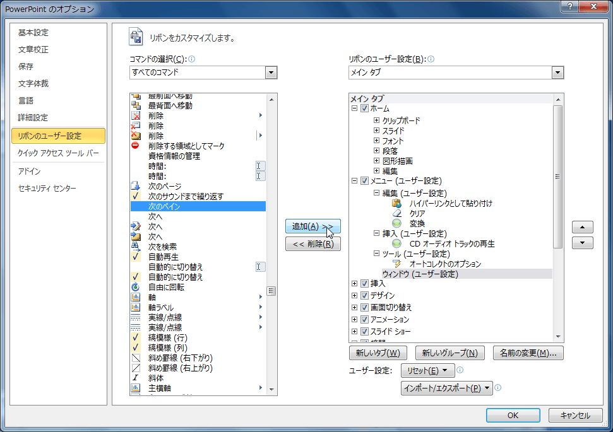Select the 最背面へ移動 command icon
The image size is (613, 432).
(x=136, y=105)
